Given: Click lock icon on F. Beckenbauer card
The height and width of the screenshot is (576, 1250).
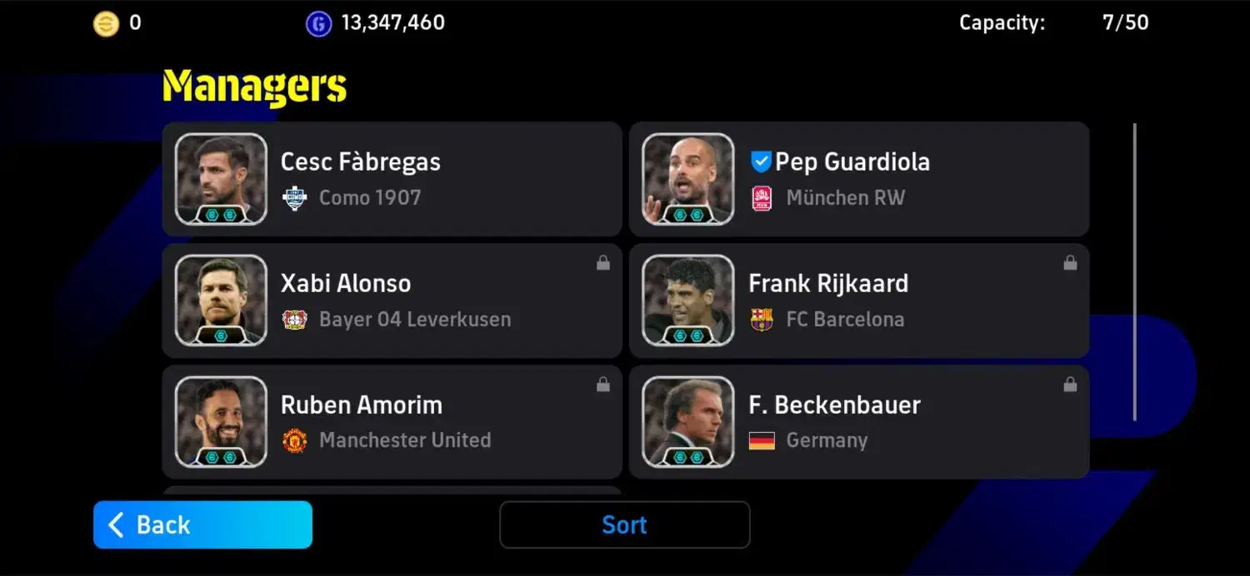Looking at the screenshot, I should [1070, 385].
